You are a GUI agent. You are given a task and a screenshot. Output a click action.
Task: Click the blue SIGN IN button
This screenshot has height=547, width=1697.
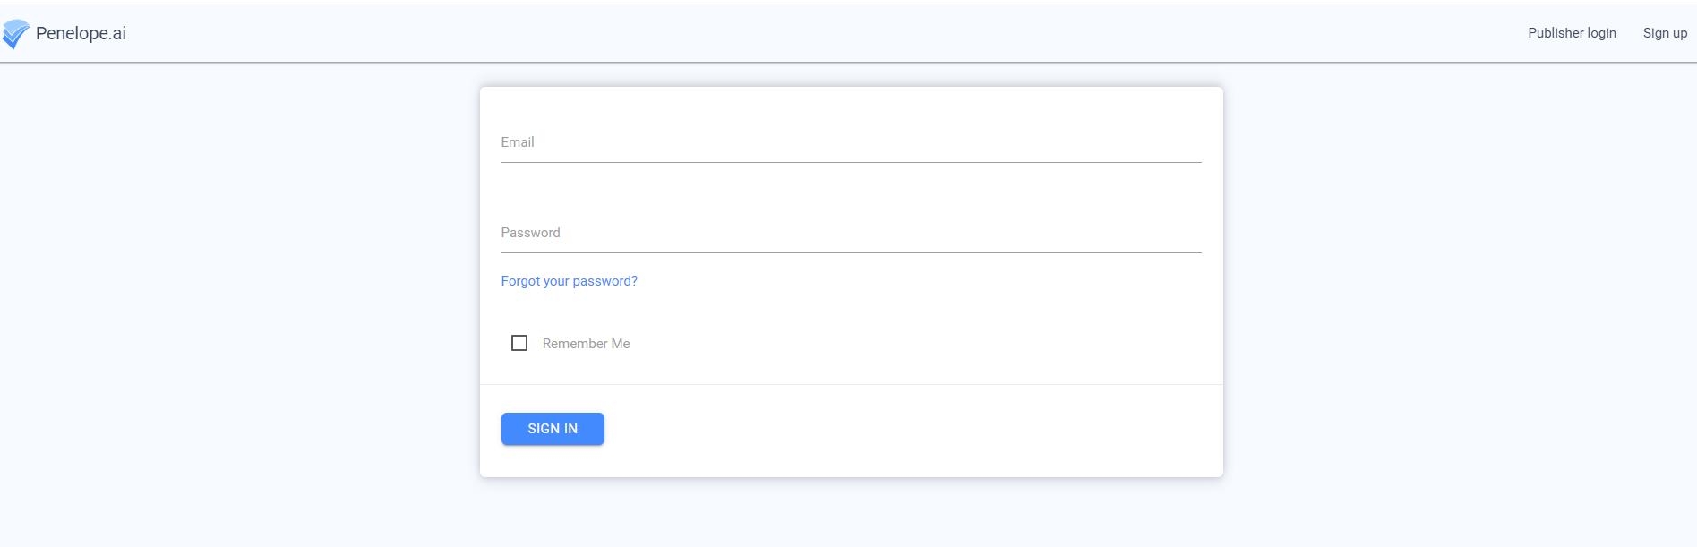click(553, 429)
